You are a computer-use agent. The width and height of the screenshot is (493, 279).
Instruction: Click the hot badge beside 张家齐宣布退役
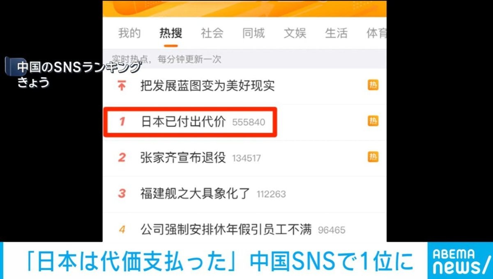tap(373, 157)
